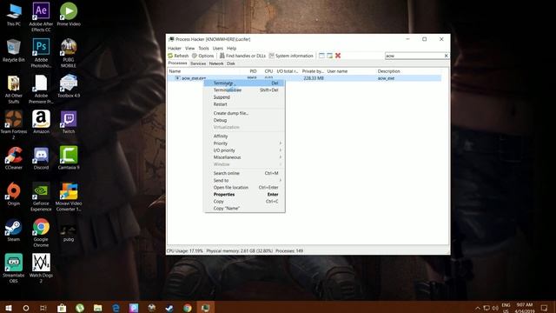Click the Streamlabs OBS desktop icon
The width and height of the screenshot is (556, 313).
click(x=14, y=268)
